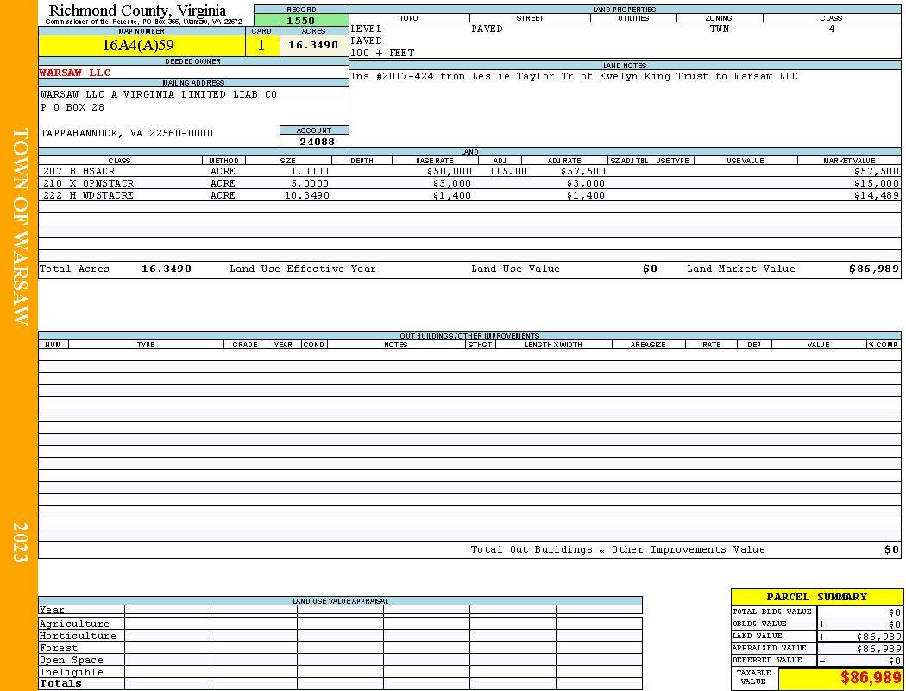Viewport: 906px width, 691px height.
Task: Click TOTAL BLDG VALUE row label
Action: (x=772, y=612)
